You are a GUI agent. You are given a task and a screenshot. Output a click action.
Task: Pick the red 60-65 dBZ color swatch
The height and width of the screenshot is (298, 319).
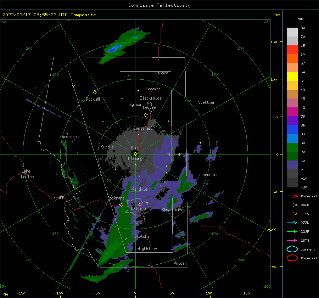pos(292,50)
